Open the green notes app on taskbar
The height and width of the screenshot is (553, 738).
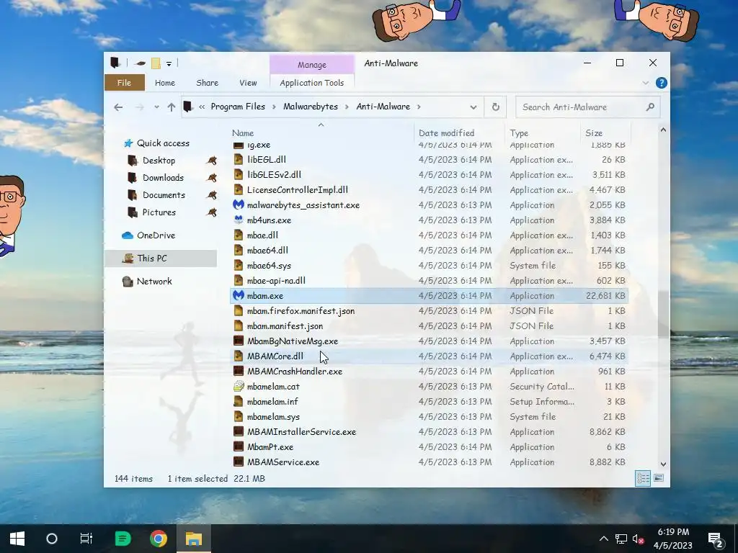coord(123,539)
